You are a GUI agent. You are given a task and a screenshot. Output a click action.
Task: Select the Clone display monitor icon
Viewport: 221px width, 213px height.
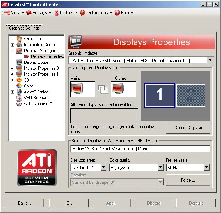coord(118,89)
